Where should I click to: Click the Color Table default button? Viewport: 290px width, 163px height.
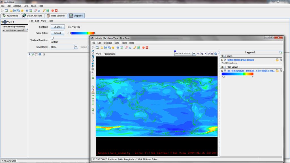[x=57, y=33]
